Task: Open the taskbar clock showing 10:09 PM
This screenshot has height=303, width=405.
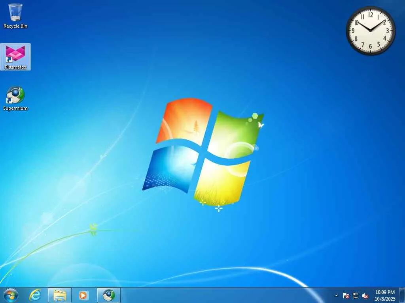Action: point(385,296)
